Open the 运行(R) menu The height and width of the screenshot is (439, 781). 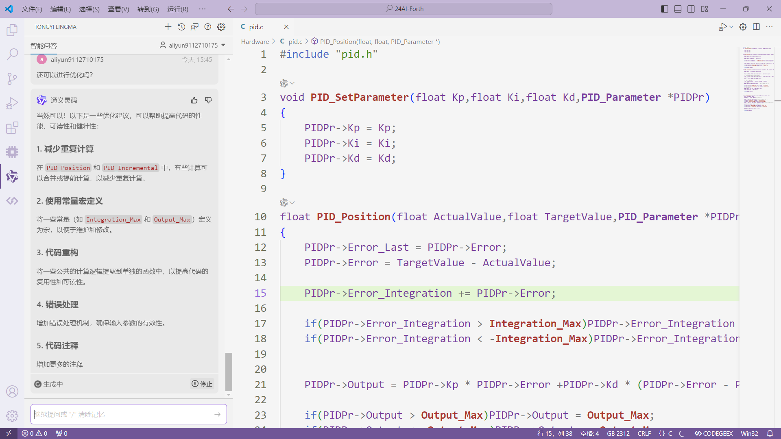[178, 9]
